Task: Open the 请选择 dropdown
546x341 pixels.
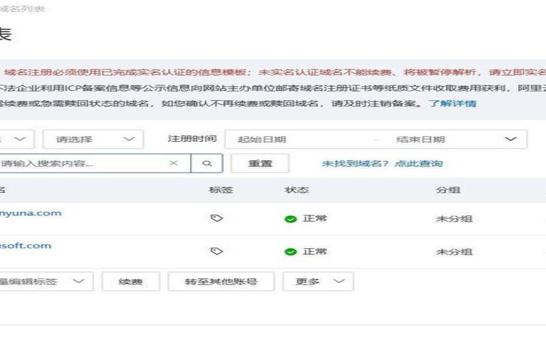Action: tap(93, 139)
